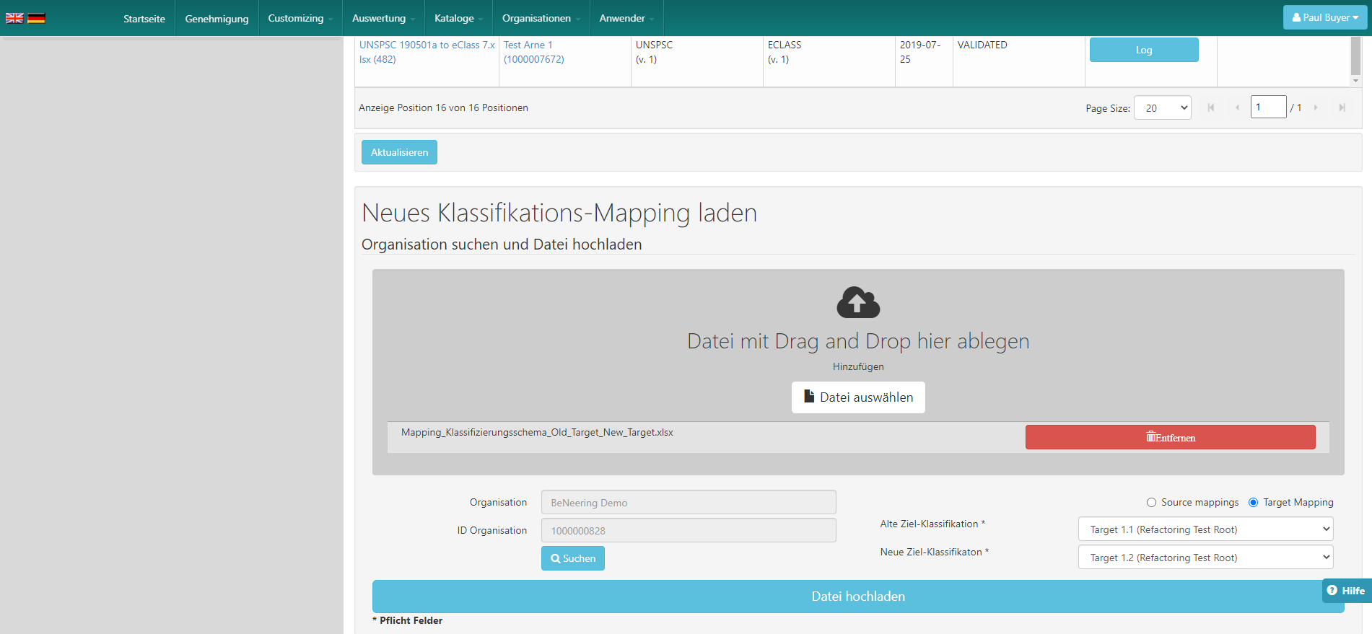Open the Genehmigung menu item
This screenshot has height=634, width=1372.
(x=217, y=18)
